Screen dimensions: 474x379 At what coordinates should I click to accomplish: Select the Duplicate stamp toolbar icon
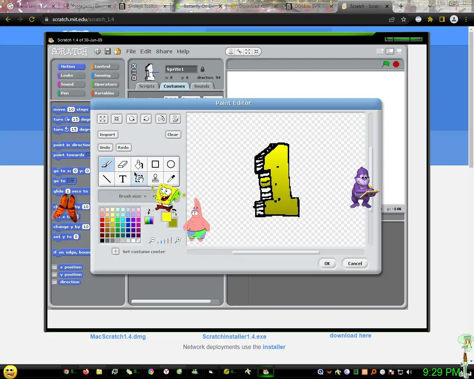(x=231, y=51)
